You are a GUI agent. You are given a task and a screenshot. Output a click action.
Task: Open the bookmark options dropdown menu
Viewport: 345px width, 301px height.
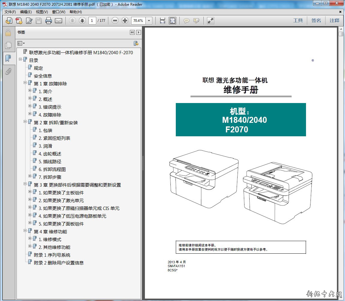pyautogui.click(x=21, y=43)
